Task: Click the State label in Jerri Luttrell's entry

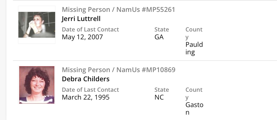Action: [161, 30]
